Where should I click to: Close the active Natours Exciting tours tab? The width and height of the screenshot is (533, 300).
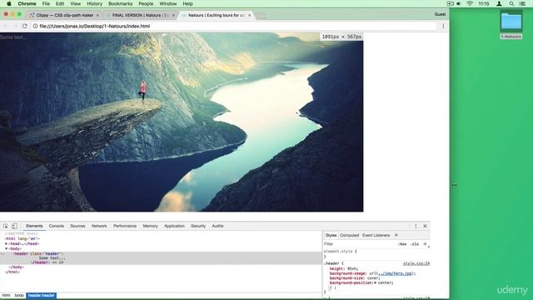coord(250,15)
